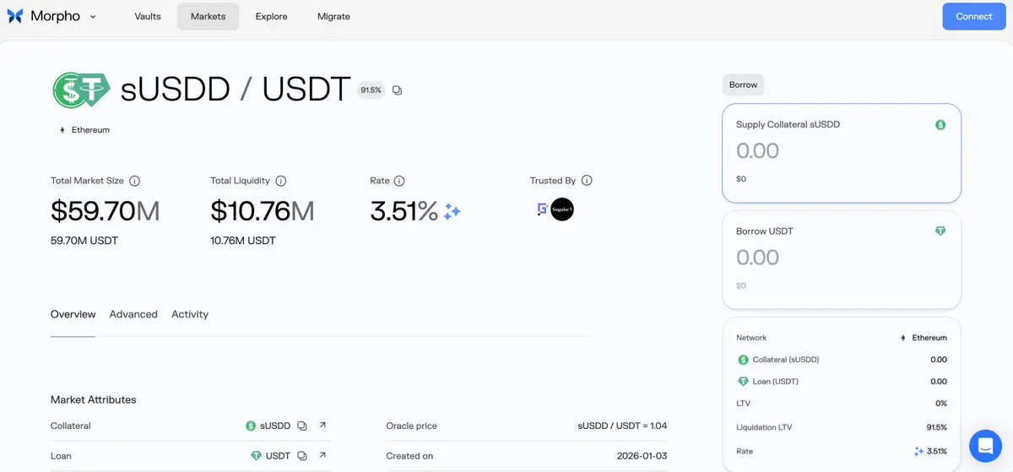Copy the USDT loan address
Image resolution: width=1013 pixels, height=472 pixels.
pyautogui.click(x=302, y=456)
